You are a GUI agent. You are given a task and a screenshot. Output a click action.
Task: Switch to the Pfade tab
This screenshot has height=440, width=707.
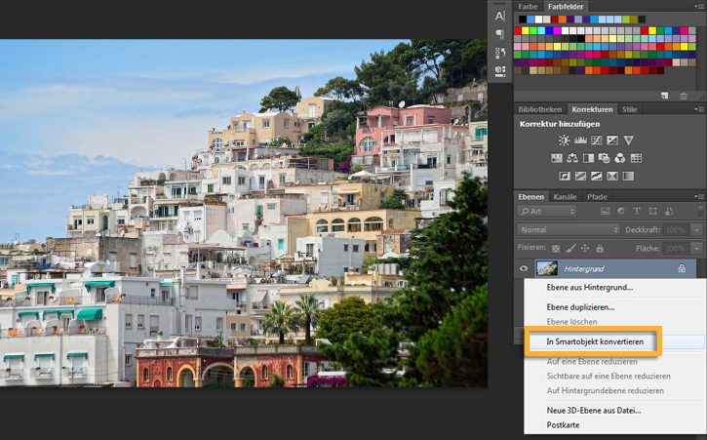click(597, 197)
